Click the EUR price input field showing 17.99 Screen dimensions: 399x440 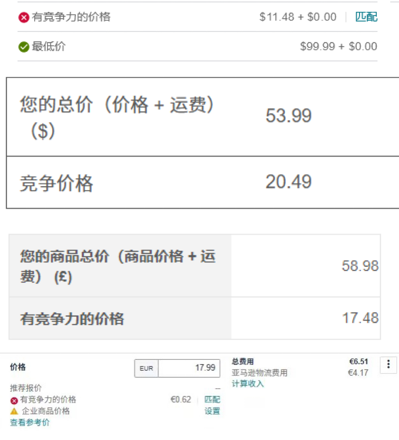point(189,368)
